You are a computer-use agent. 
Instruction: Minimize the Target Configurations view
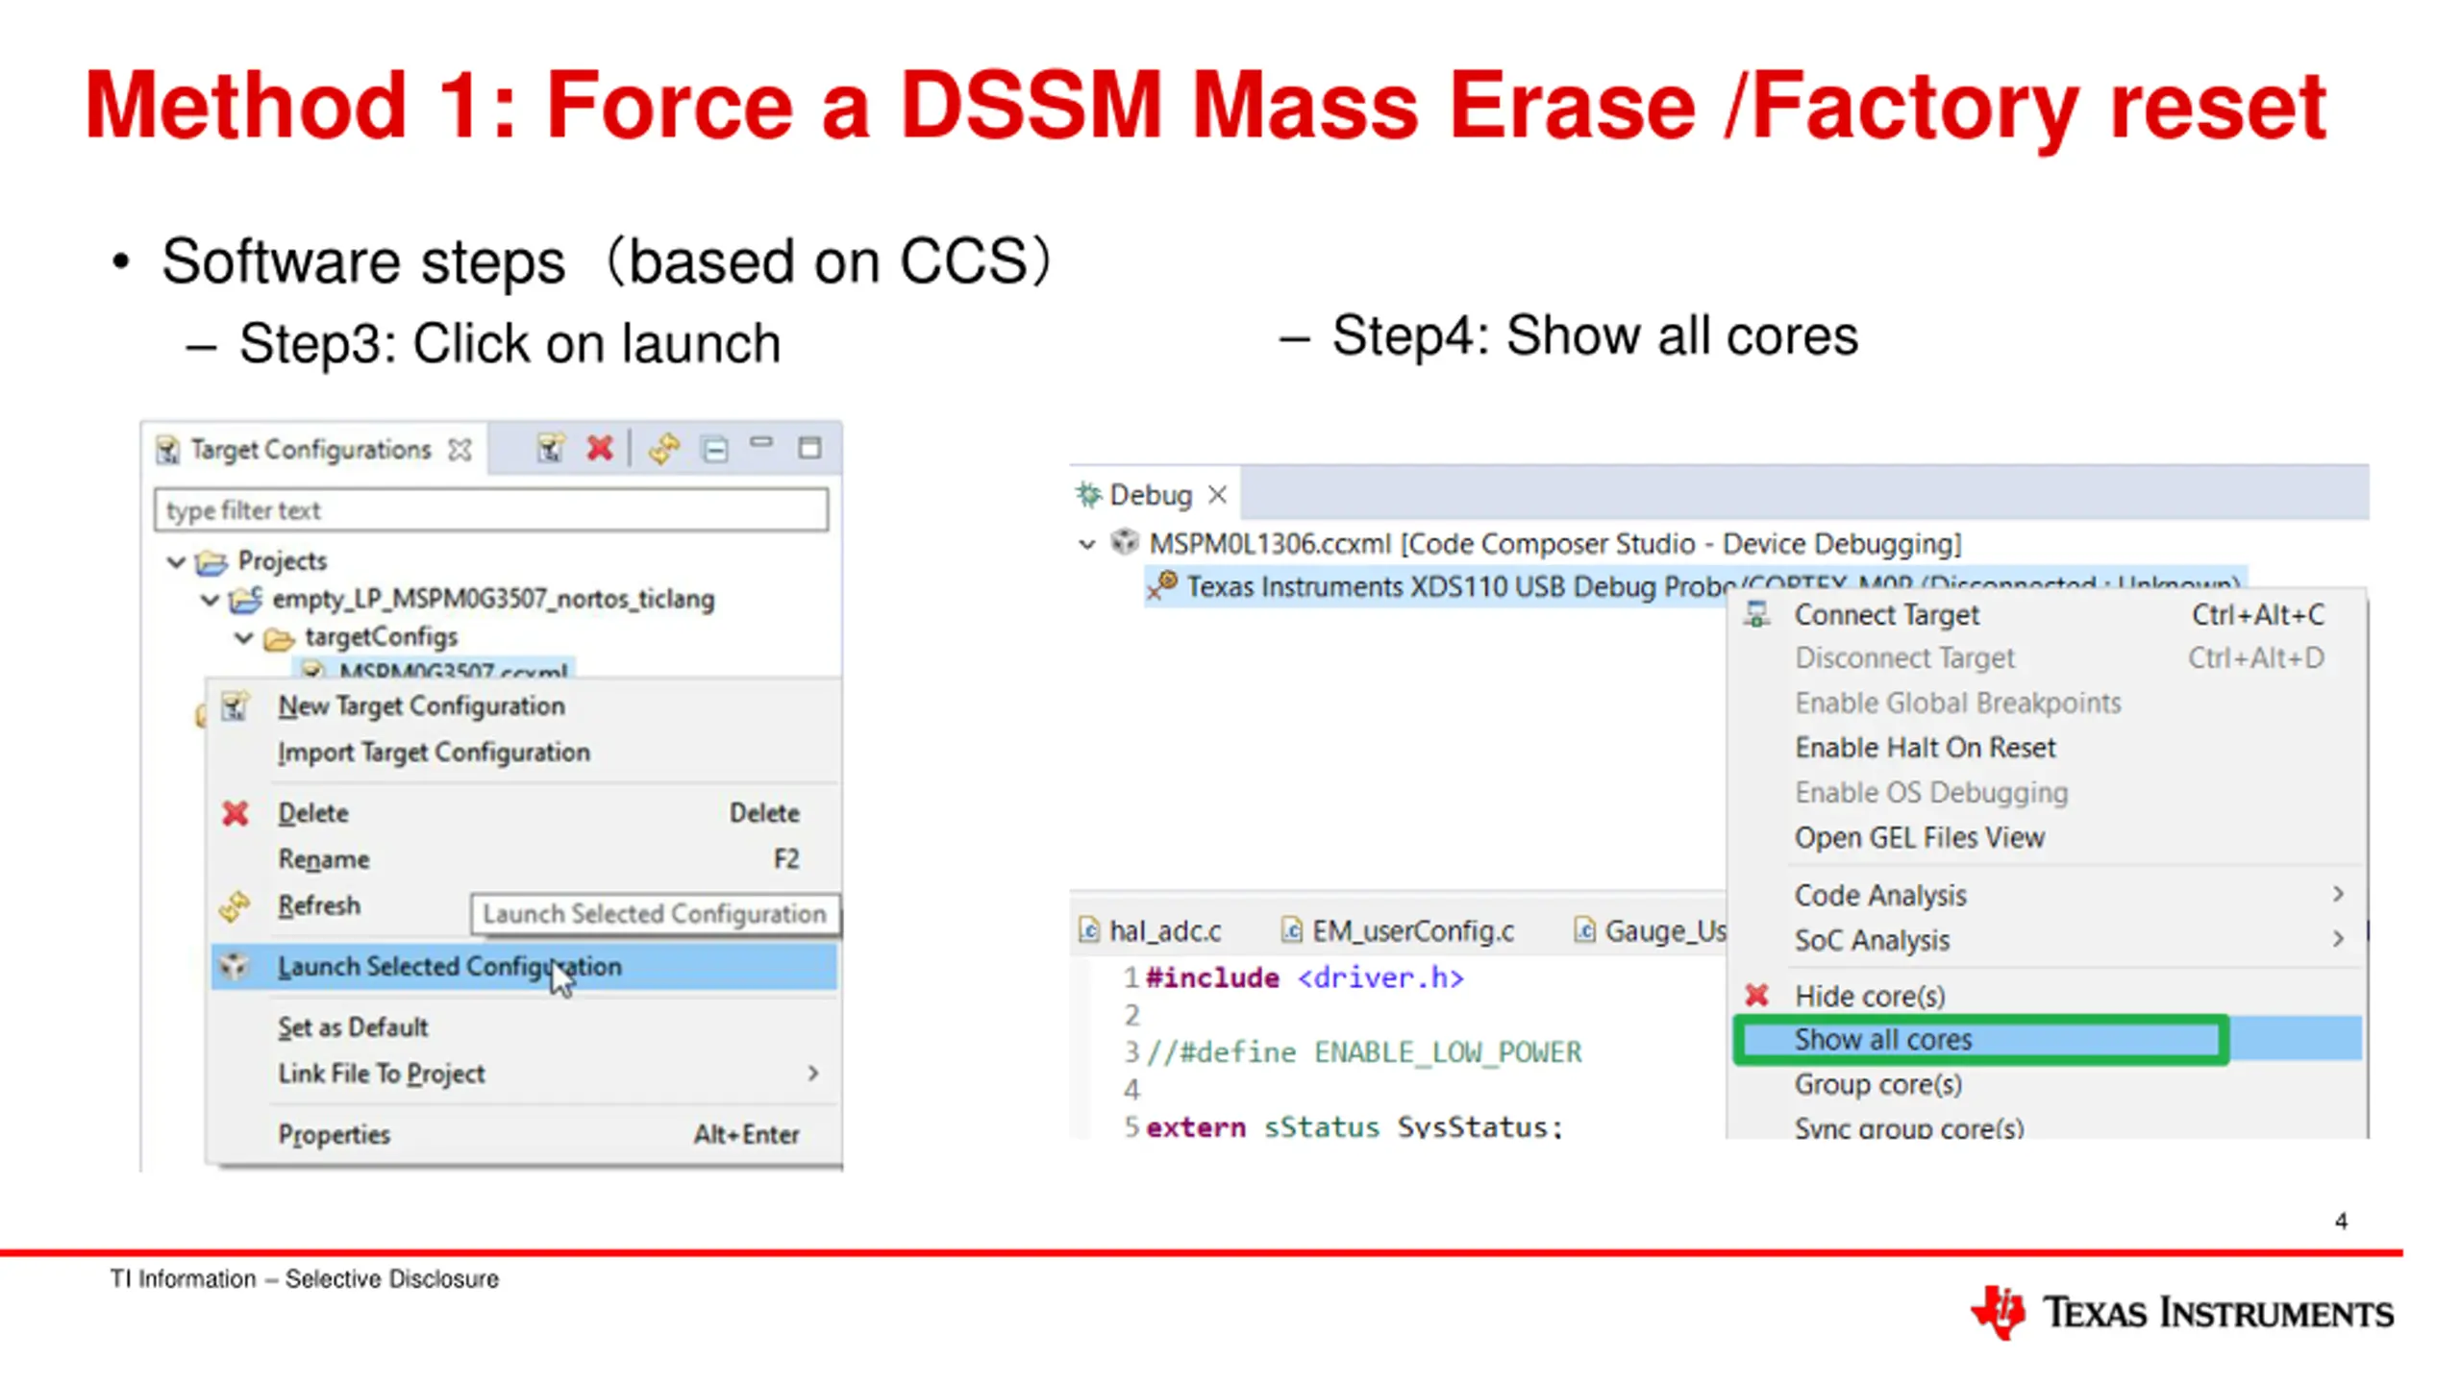click(761, 442)
